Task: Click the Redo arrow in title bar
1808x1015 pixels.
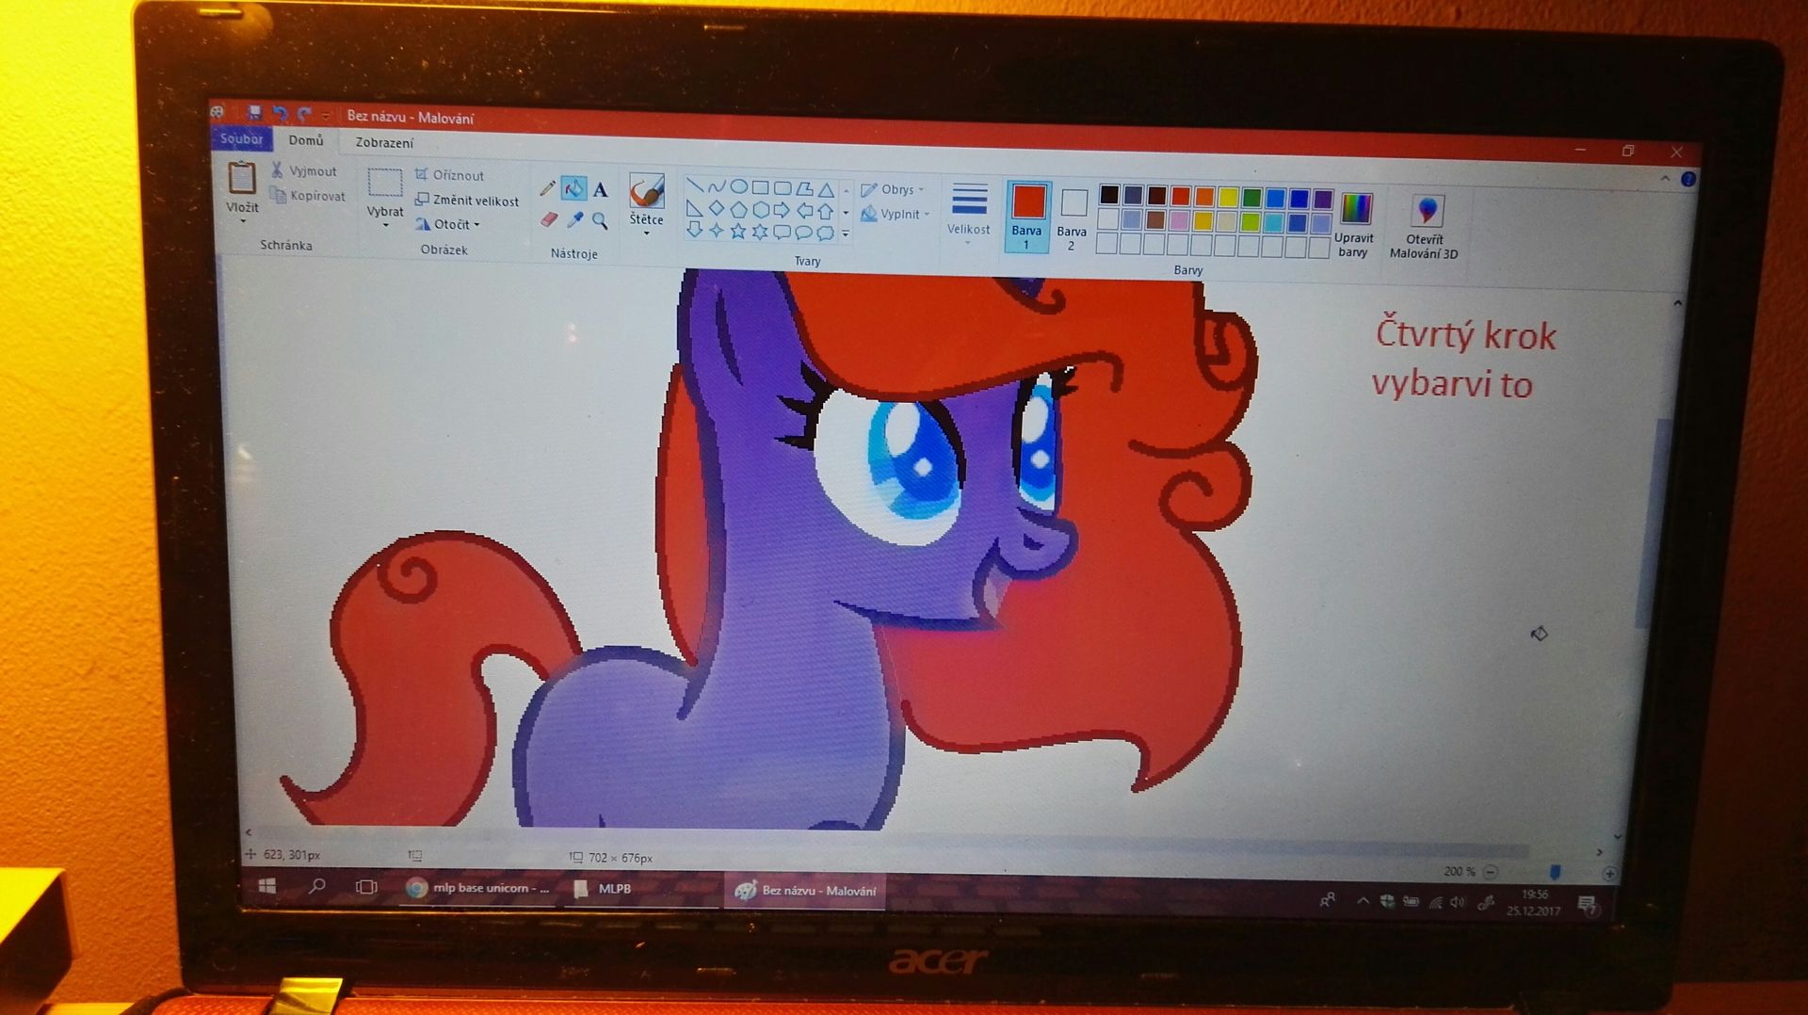Action: tap(304, 115)
